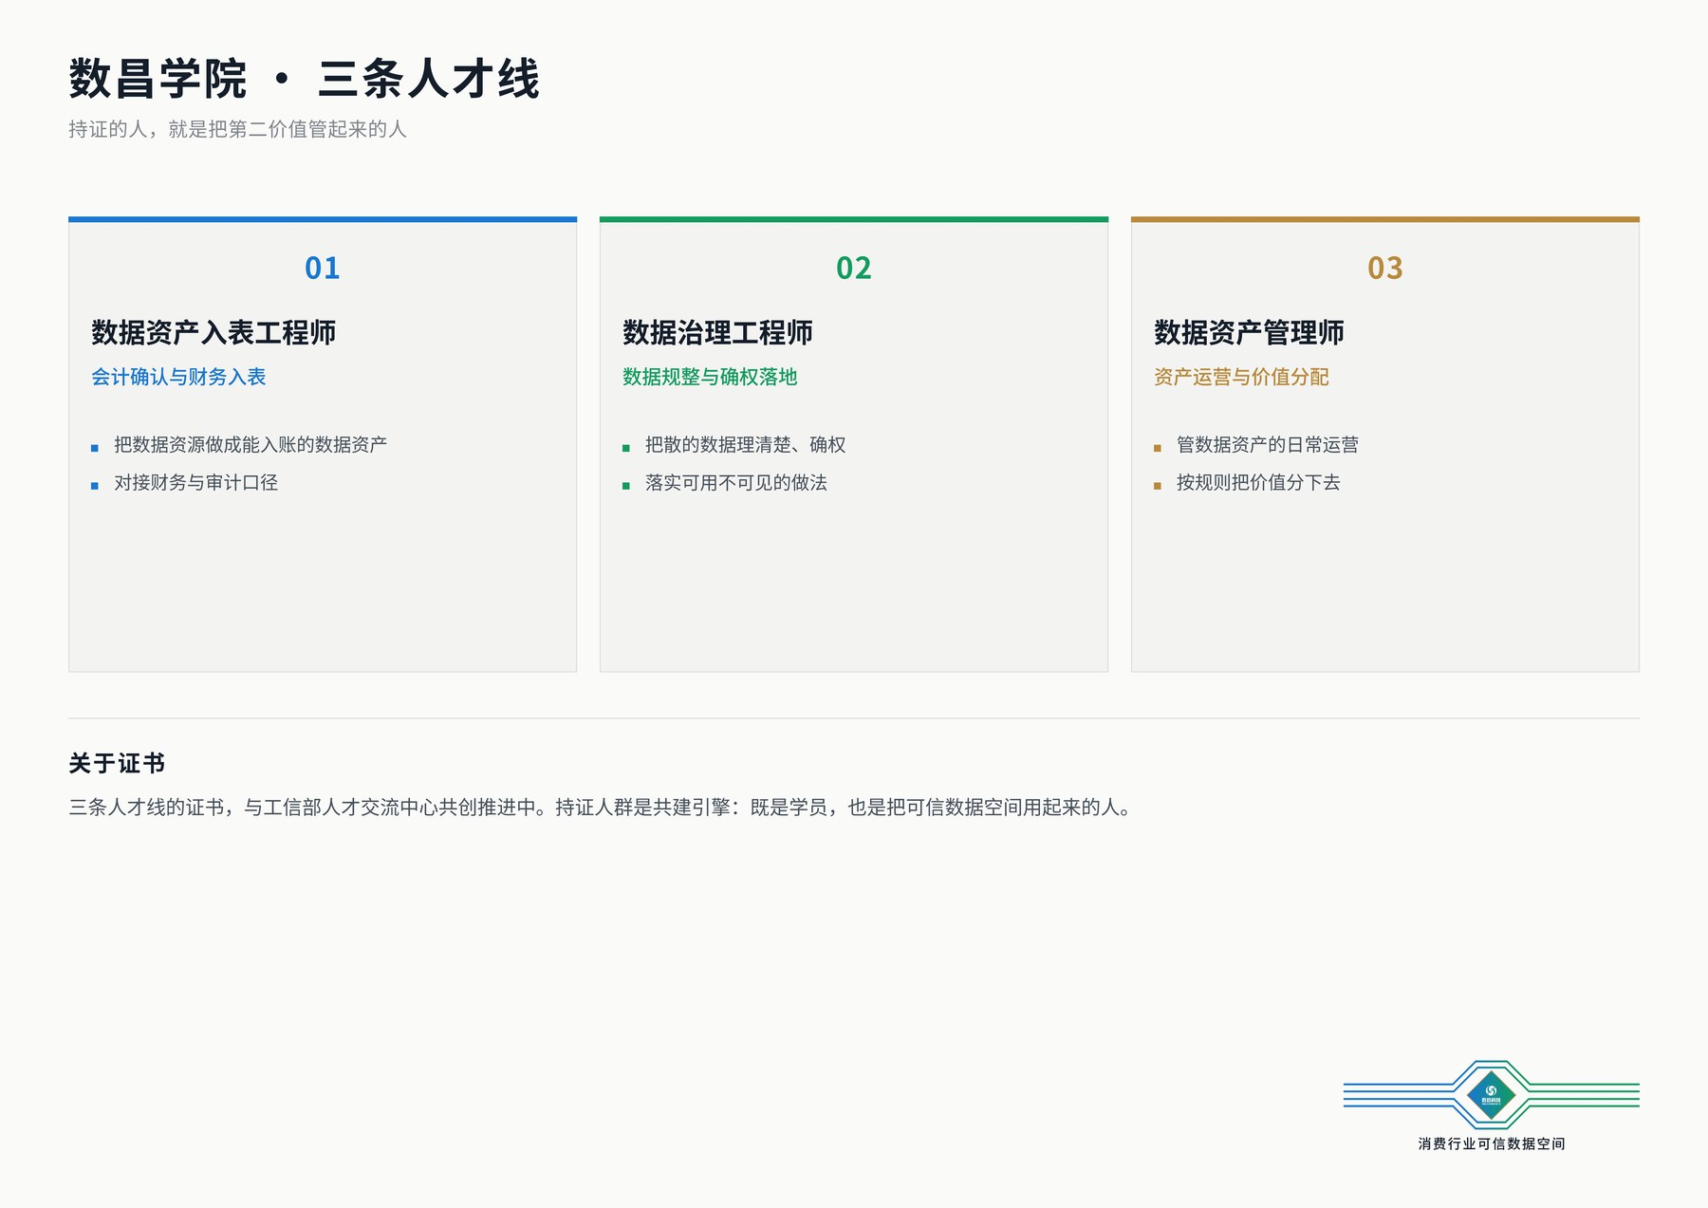Click bullet 把数据资源做成能入账的数据资产
The width and height of the screenshot is (1708, 1208).
coord(251,444)
